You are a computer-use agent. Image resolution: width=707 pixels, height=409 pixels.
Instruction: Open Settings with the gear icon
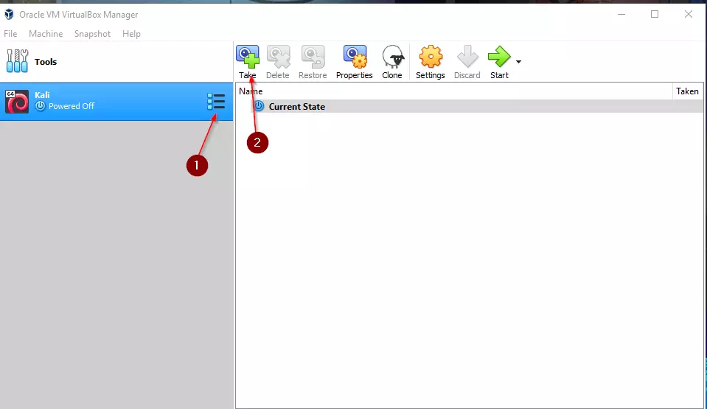click(431, 57)
